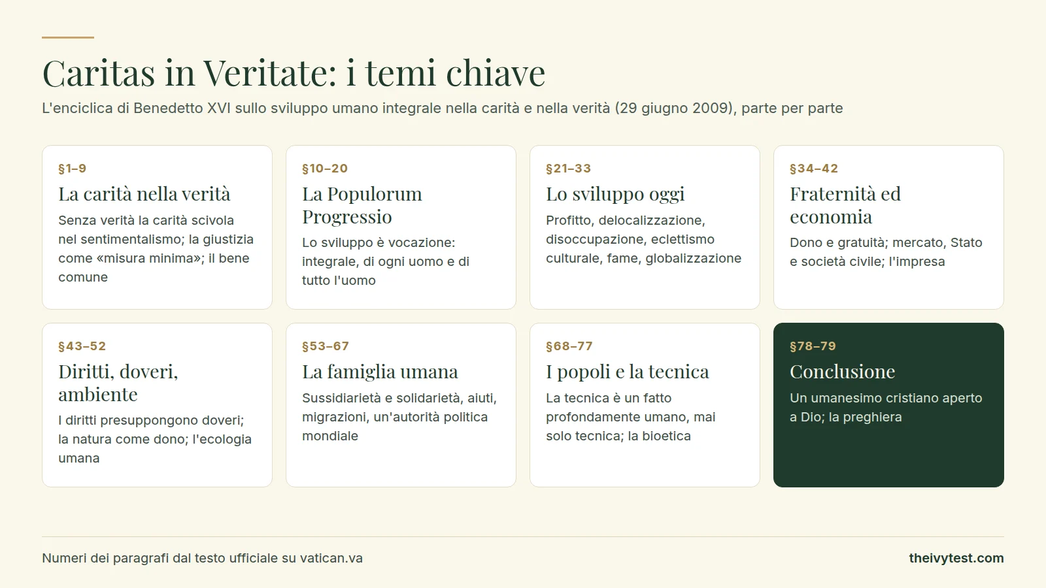Select the subtitle about Benedetto XVI's encyclical
Screen dimensions: 1046x588
point(443,108)
